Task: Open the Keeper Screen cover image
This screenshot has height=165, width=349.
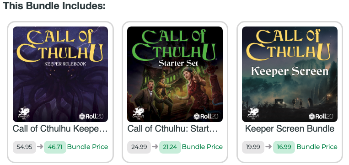Action: (x=290, y=74)
